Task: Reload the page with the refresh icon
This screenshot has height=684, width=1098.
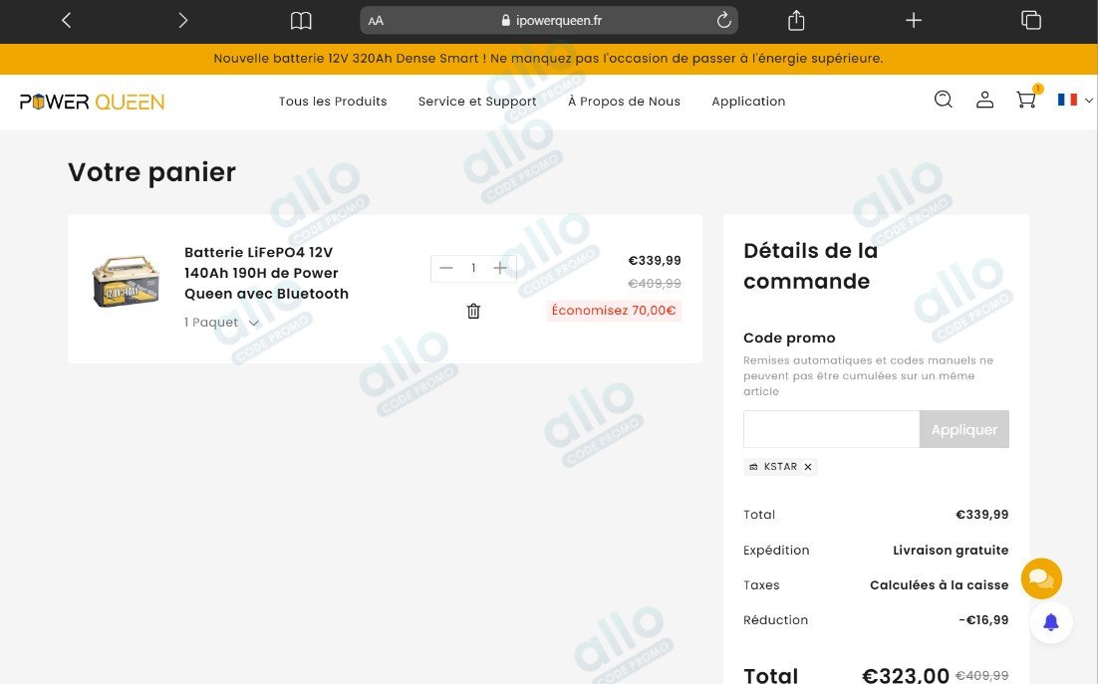Action: coord(723,20)
